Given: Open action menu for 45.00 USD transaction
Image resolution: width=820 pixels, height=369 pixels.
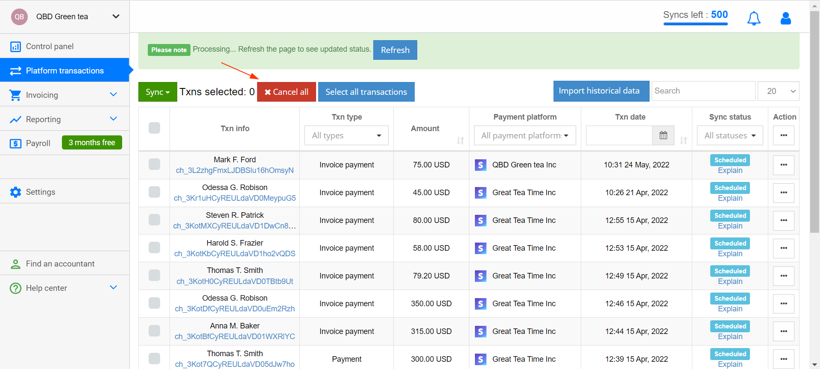Looking at the screenshot, I should click(x=784, y=193).
